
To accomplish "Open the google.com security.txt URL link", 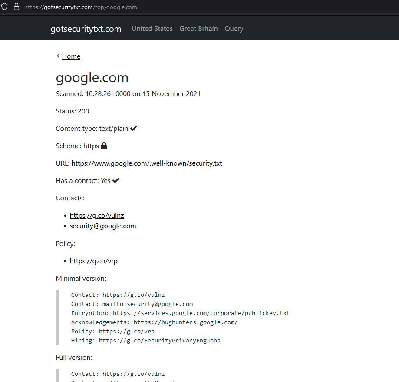I will pos(147,163).
